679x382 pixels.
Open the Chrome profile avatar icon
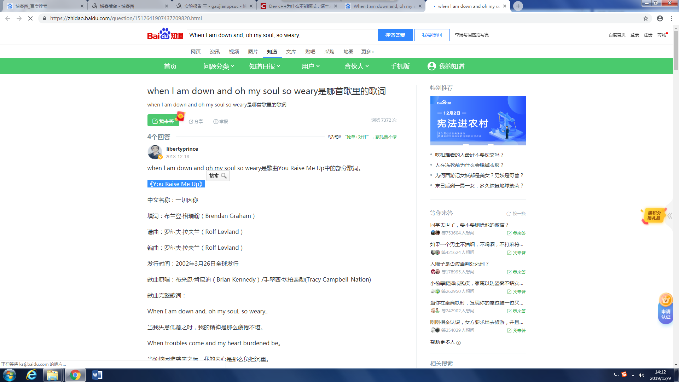660,18
